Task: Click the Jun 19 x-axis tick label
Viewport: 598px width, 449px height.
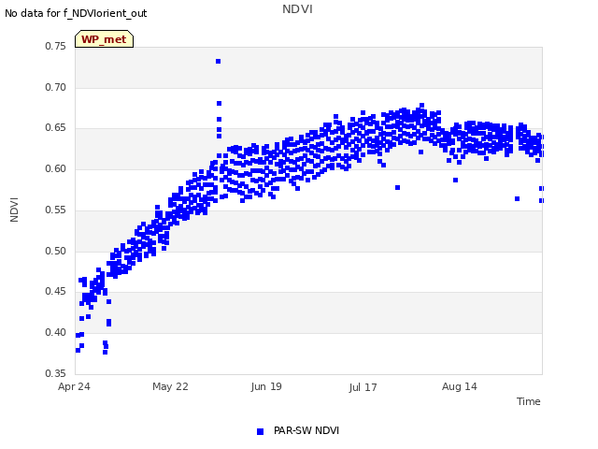Action: click(x=266, y=386)
